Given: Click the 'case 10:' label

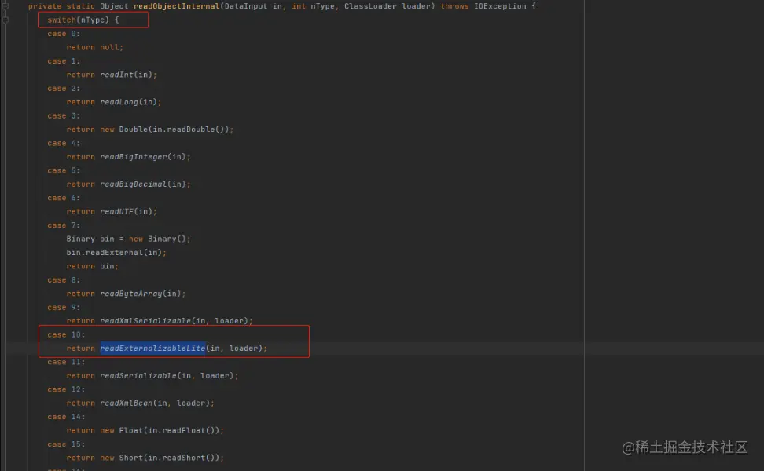Looking at the screenshot, I should point(66,334).
